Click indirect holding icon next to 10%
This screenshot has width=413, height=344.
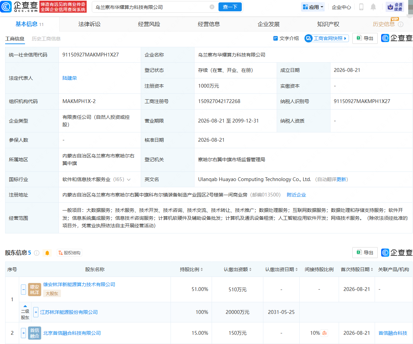point(325,333)
